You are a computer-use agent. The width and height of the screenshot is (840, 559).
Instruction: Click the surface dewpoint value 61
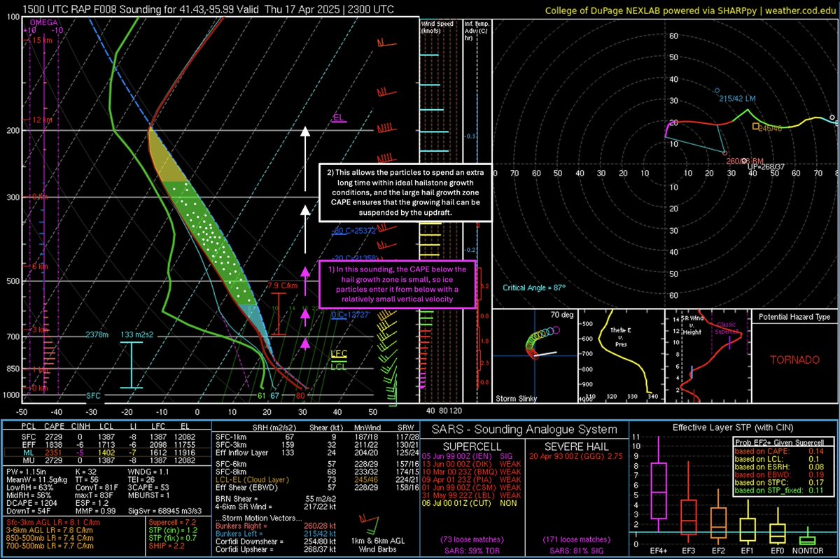pyautogui.click(x=262, y=396)
